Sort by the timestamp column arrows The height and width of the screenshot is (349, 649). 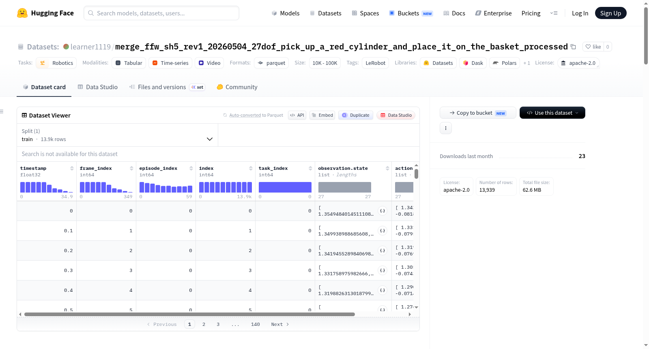72,168
